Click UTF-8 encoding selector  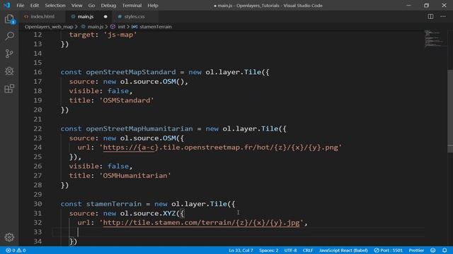(x=291, y=250)
